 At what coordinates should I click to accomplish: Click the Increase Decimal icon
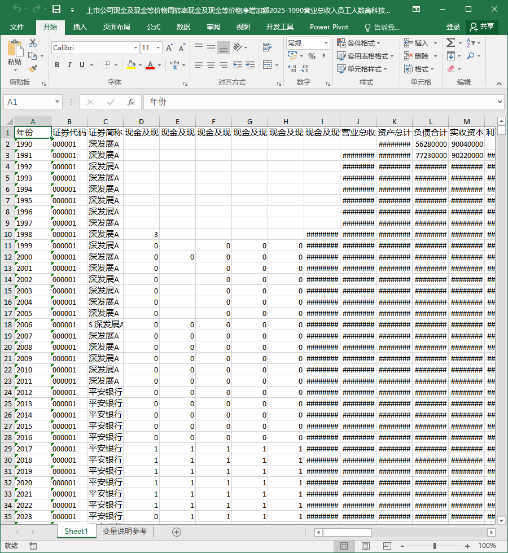pos(292,68)
